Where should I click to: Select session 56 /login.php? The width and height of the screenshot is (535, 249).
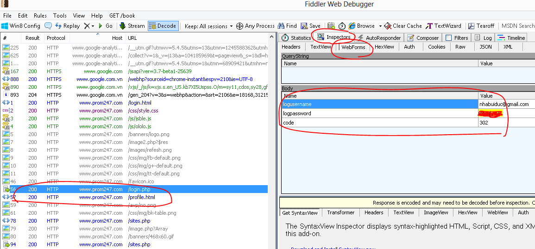[x=135, y=189]
